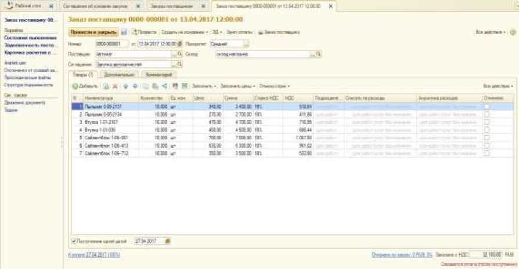This screenshot has width=519, height=269.
Task: Open the red payment warning link at bottom right
Action: (x=478, y=264)
